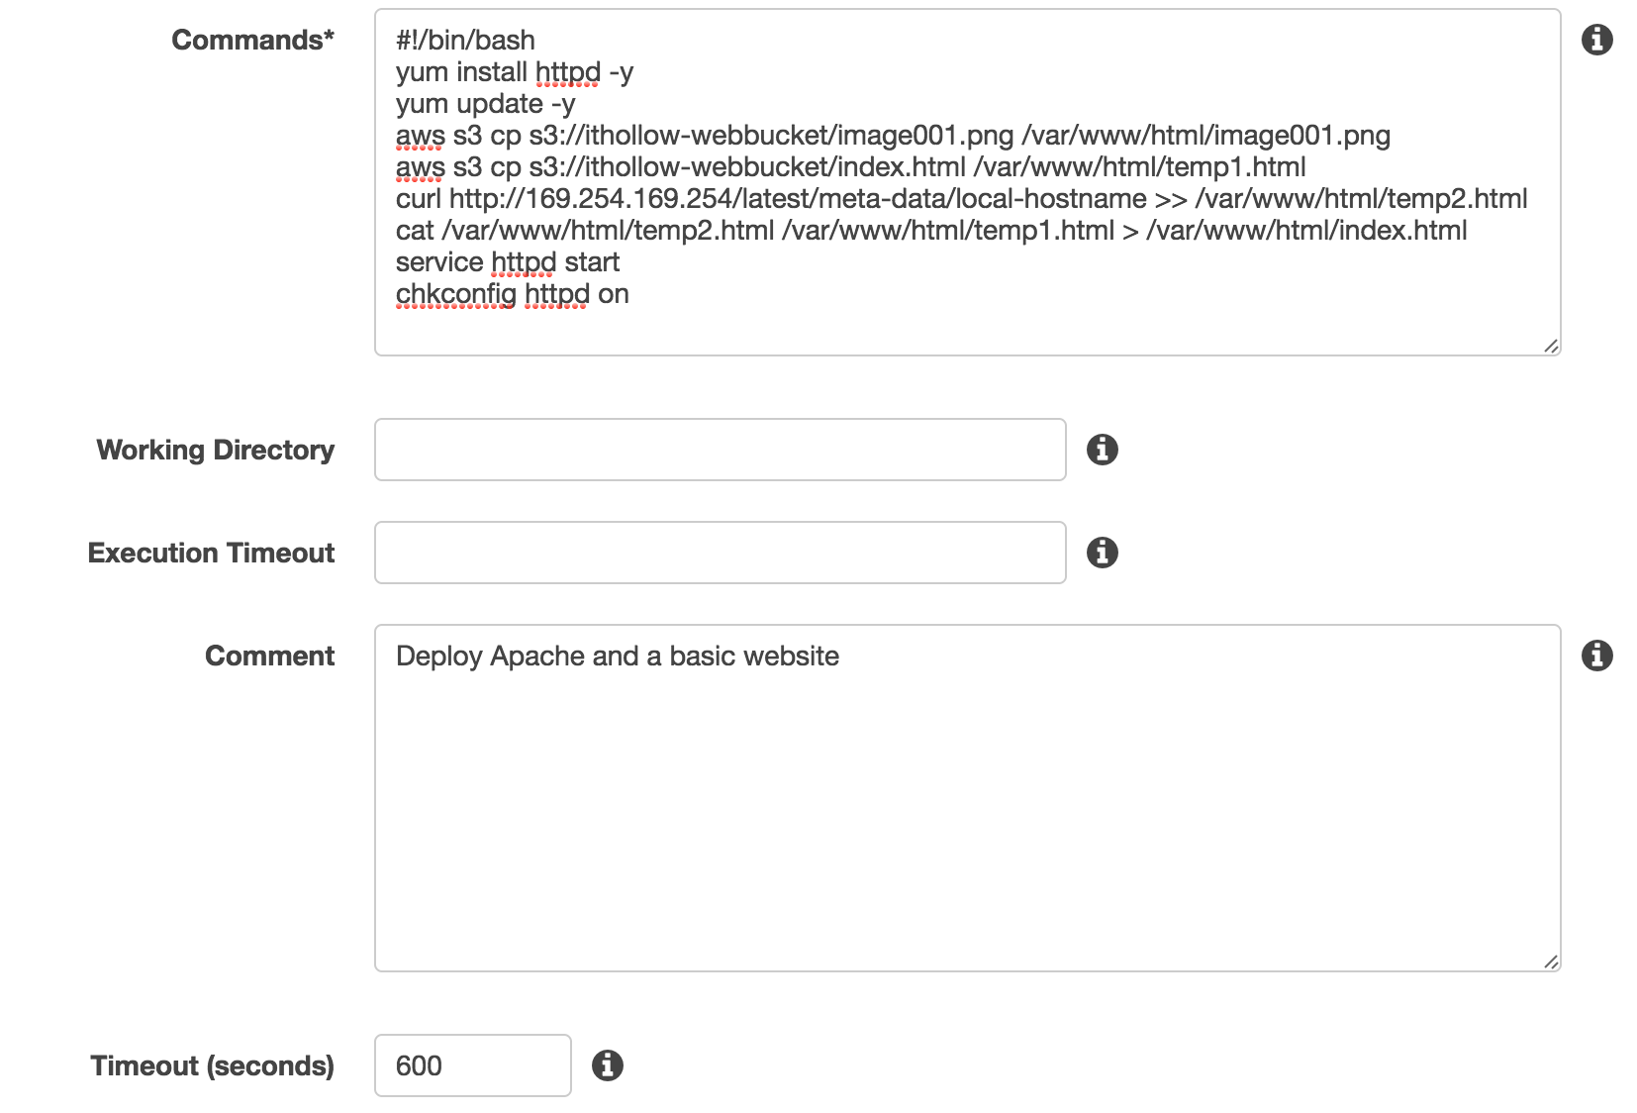Focus the Commands text area
1637x1113 pixels.
point(967,182)
